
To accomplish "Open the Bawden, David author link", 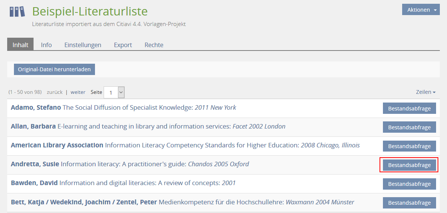I will [x=34, y=183].
